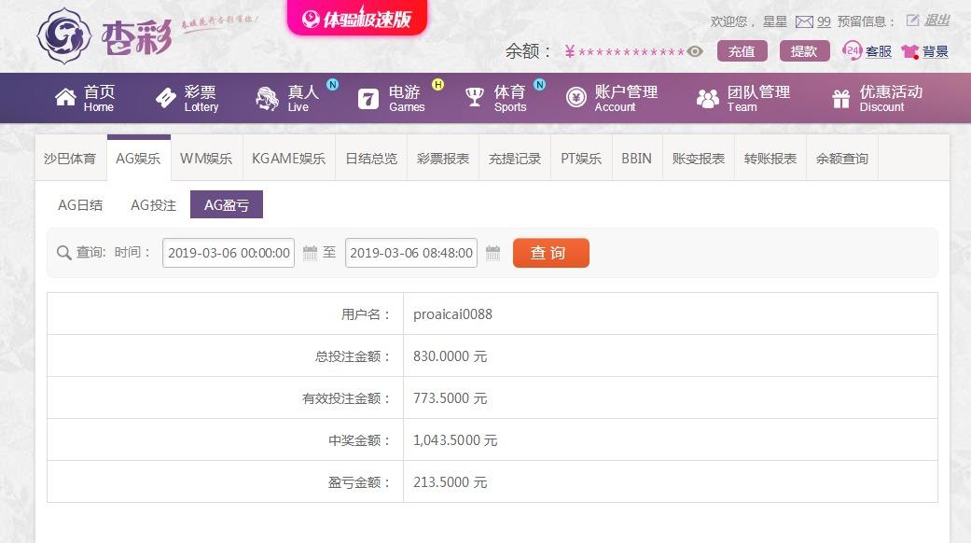Switch to WM娱乐 tab
This screenshot has height=543, width=971.
(x=206, y=159)
